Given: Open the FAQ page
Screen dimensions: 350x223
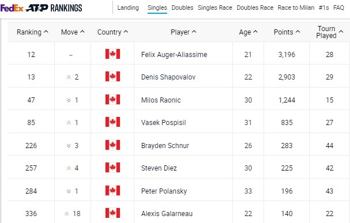Looking at the screenshot, I should tap(338, 8).
